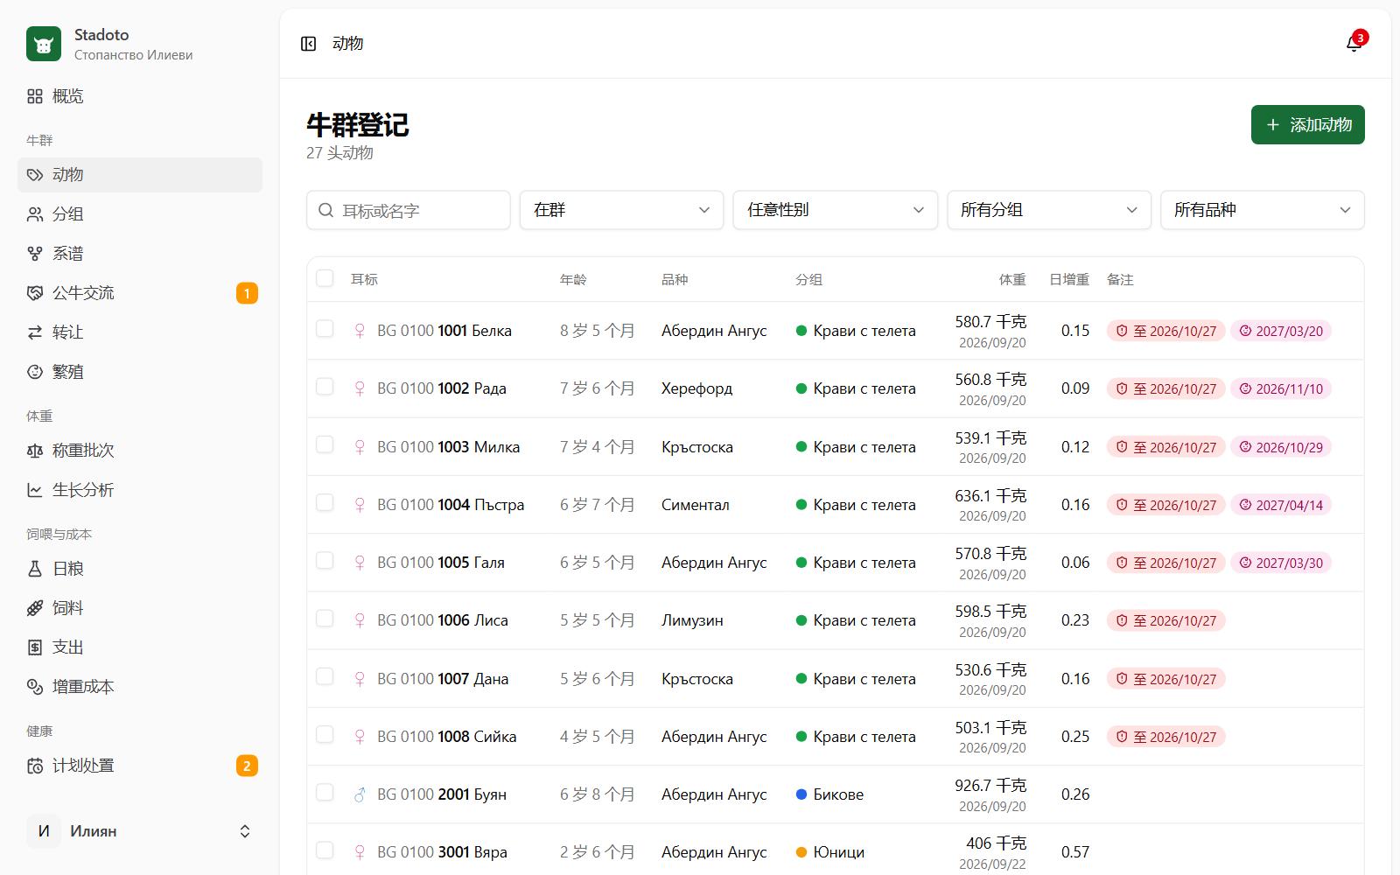Open the 所有分组 group filter dropdown

1049,210
